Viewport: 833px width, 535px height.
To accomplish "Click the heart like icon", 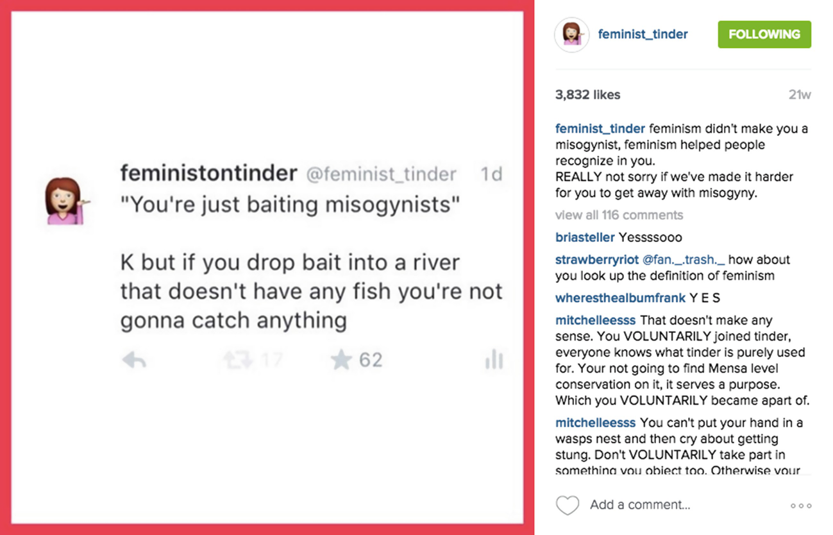I will click(567, 505).
